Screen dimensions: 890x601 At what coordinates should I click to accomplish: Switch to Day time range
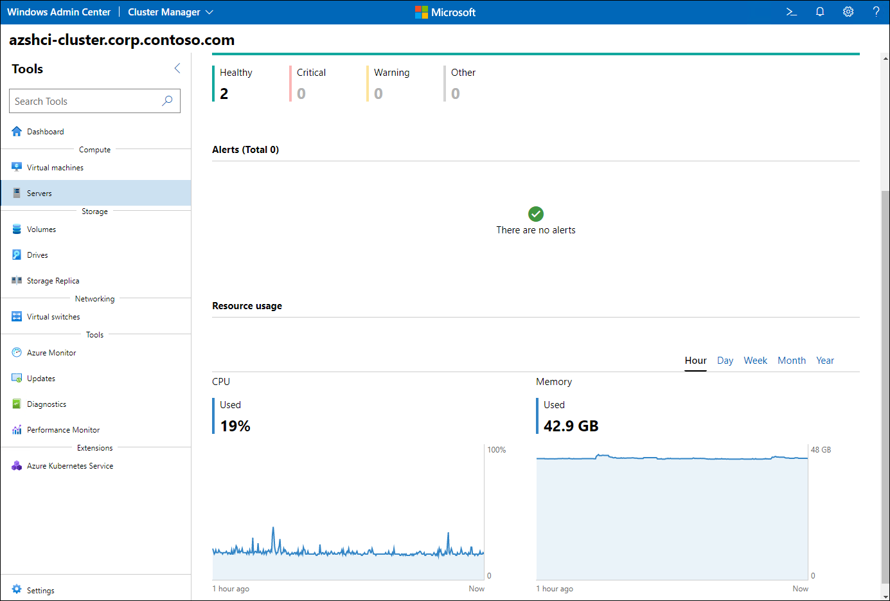coord(725,361)
